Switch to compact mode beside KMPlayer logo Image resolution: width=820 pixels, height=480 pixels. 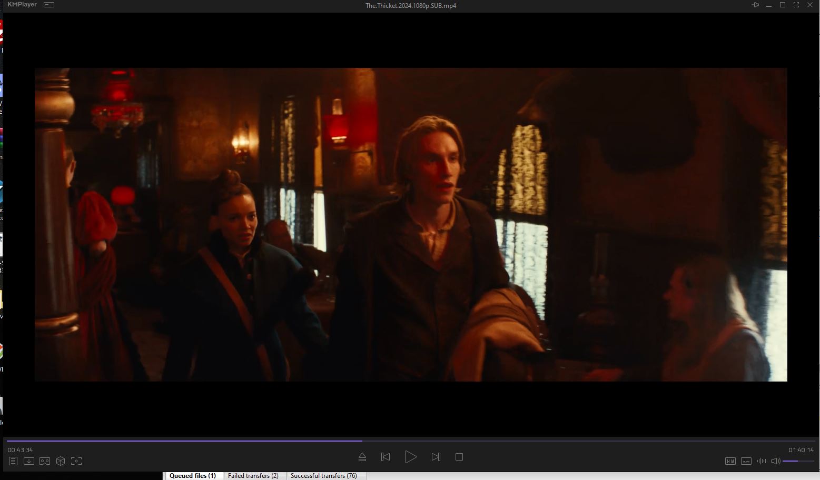49,5
